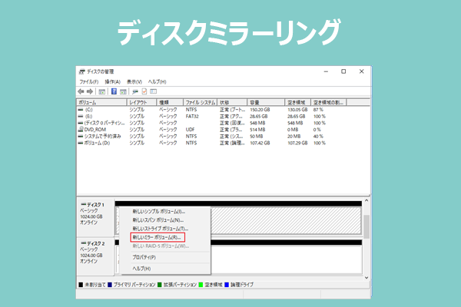The height and width of the screenshot is (307, 461).
Task: Click the disc icon next to DVD_ROM
Action: 81,129
